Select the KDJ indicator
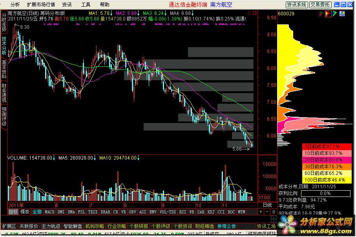This screenshot has height=237, width=356. click(x=211, y=212)
